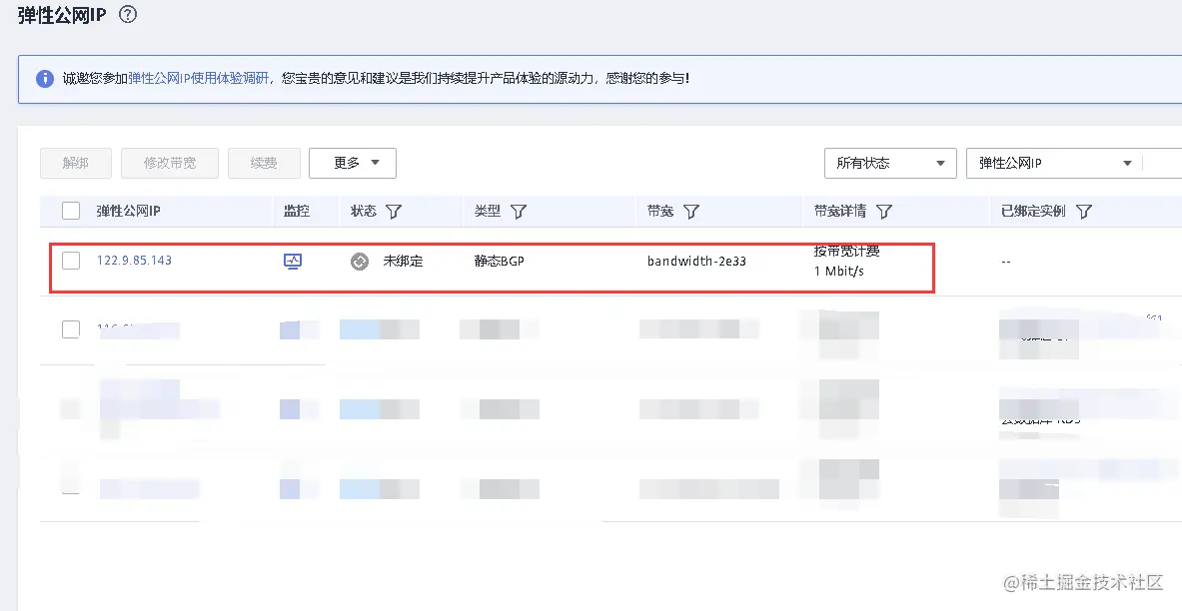Open the 更多 dropdown menu
Screen dimensions: 1182x611
coord(353,163)
